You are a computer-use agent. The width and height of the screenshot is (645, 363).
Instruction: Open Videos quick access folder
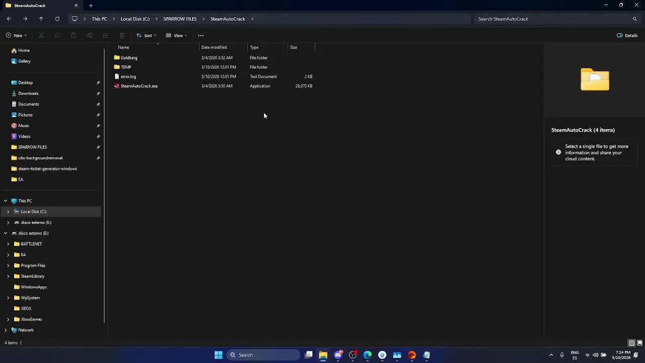point(24,136)
